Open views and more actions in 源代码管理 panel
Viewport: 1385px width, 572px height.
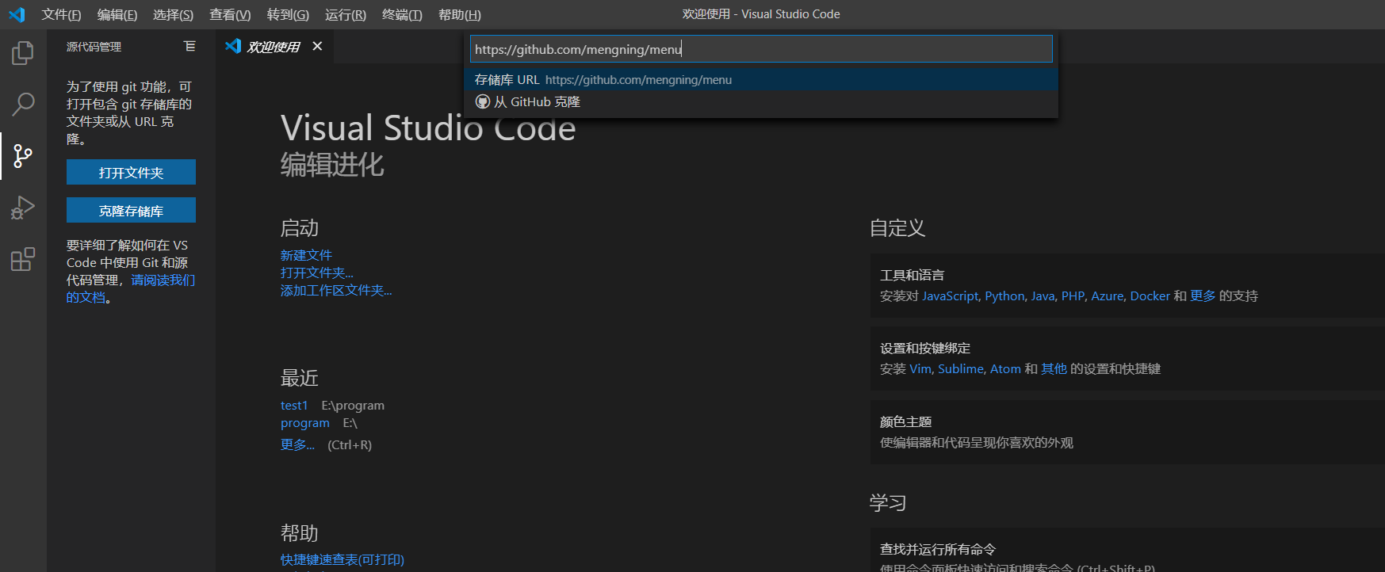click(189, 46)
